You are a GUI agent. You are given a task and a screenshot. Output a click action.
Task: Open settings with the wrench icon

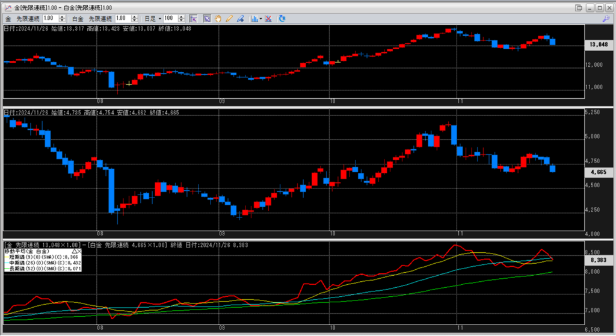coord(605,19)
